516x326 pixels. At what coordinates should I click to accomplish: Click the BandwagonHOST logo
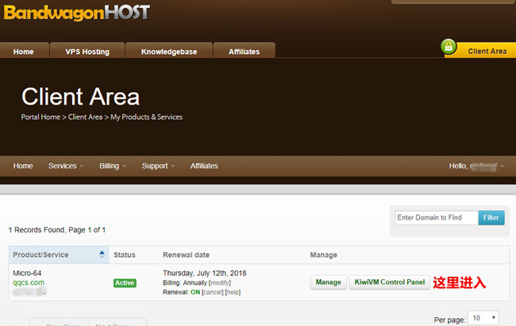[77, 13]
